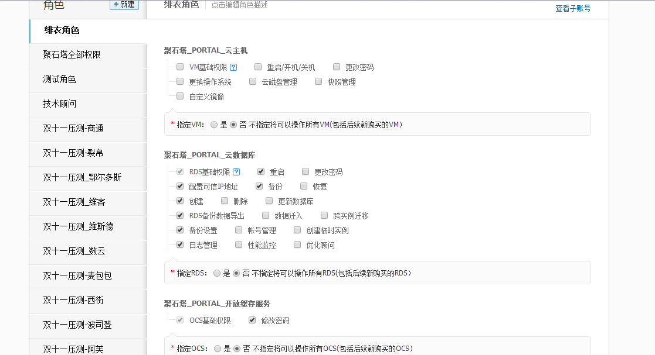Open RDS基础权限 help question icon
The image size is (655, 355).
[236, 172]
